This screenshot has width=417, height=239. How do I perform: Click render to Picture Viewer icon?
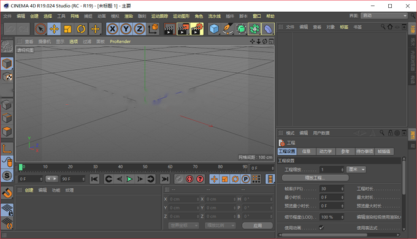pos(183,29)
